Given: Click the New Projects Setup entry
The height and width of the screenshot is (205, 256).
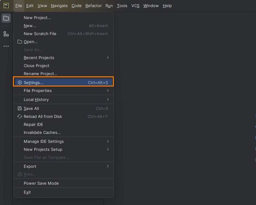Looking at the screenshot, I should 64,149.
